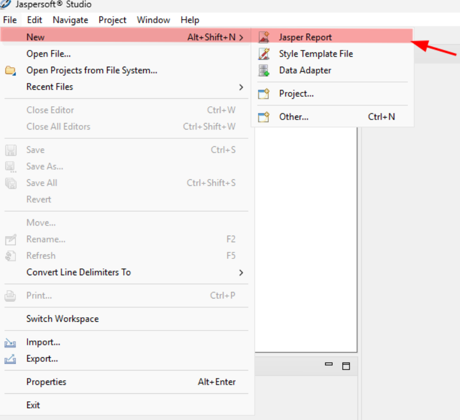Click the Style Template File icon

264,54
